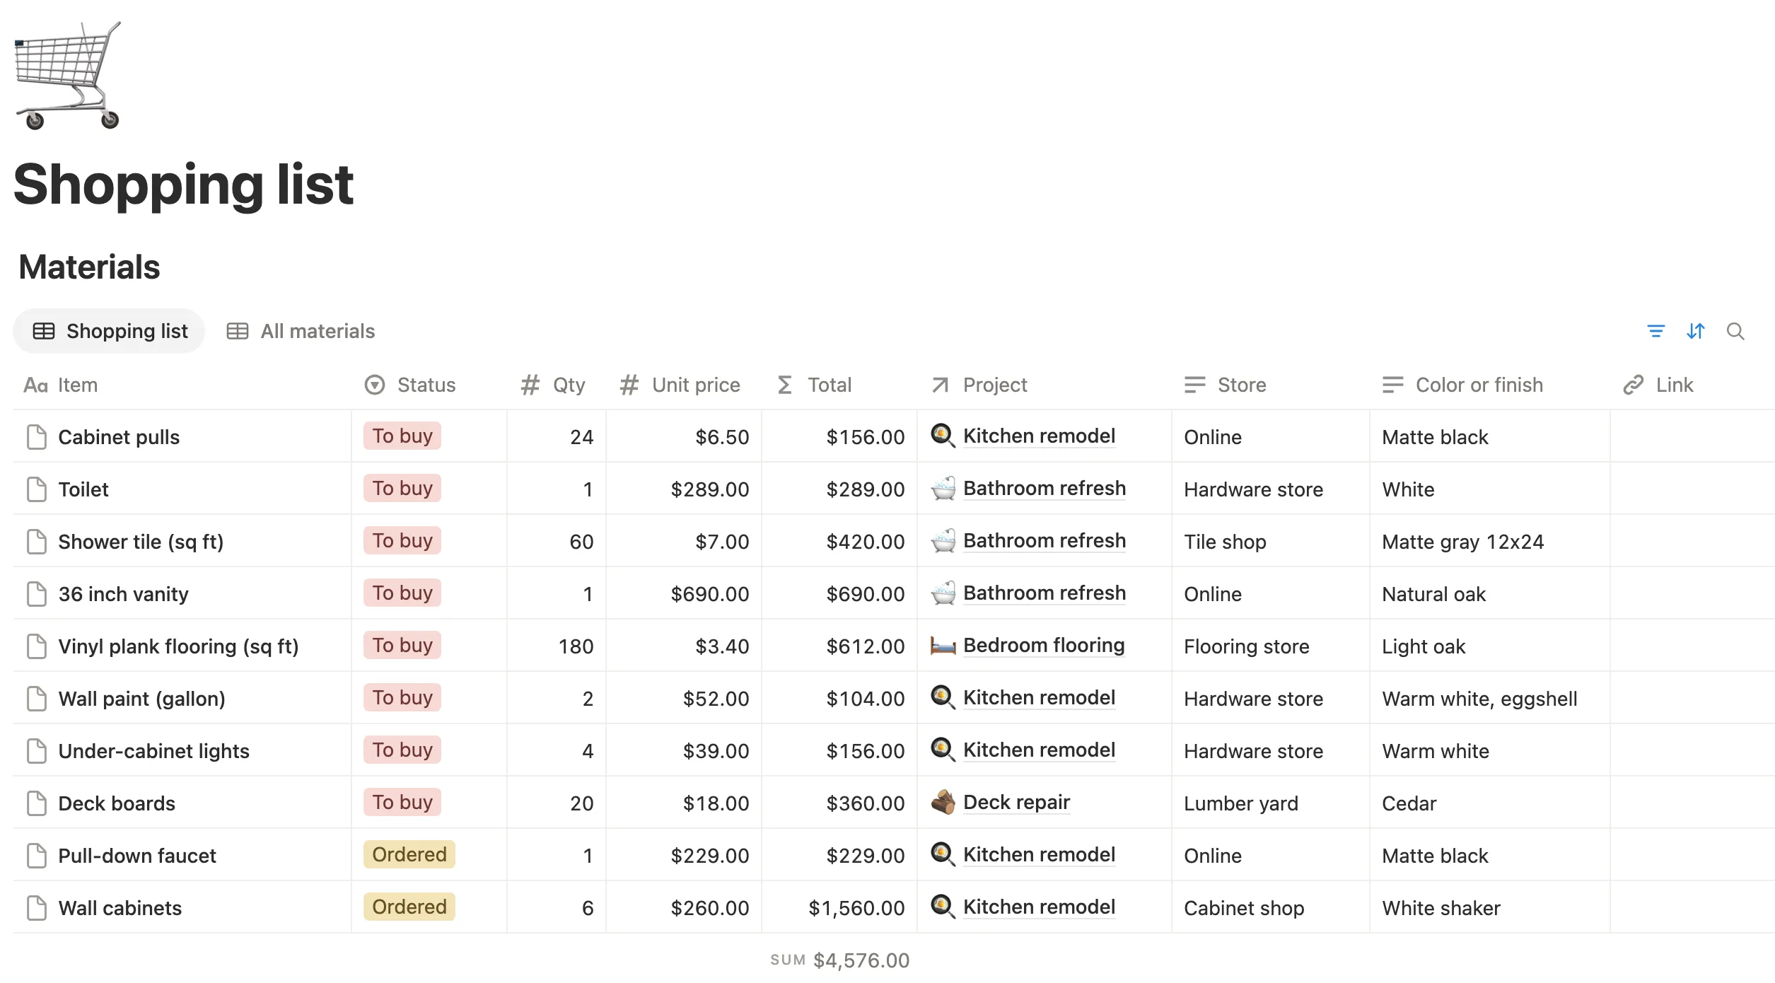Image resolution: width=1775 pixels, height=983 pixels.
Task: Click the page icon beside Cabinet pulls
Action: (37, 437)
